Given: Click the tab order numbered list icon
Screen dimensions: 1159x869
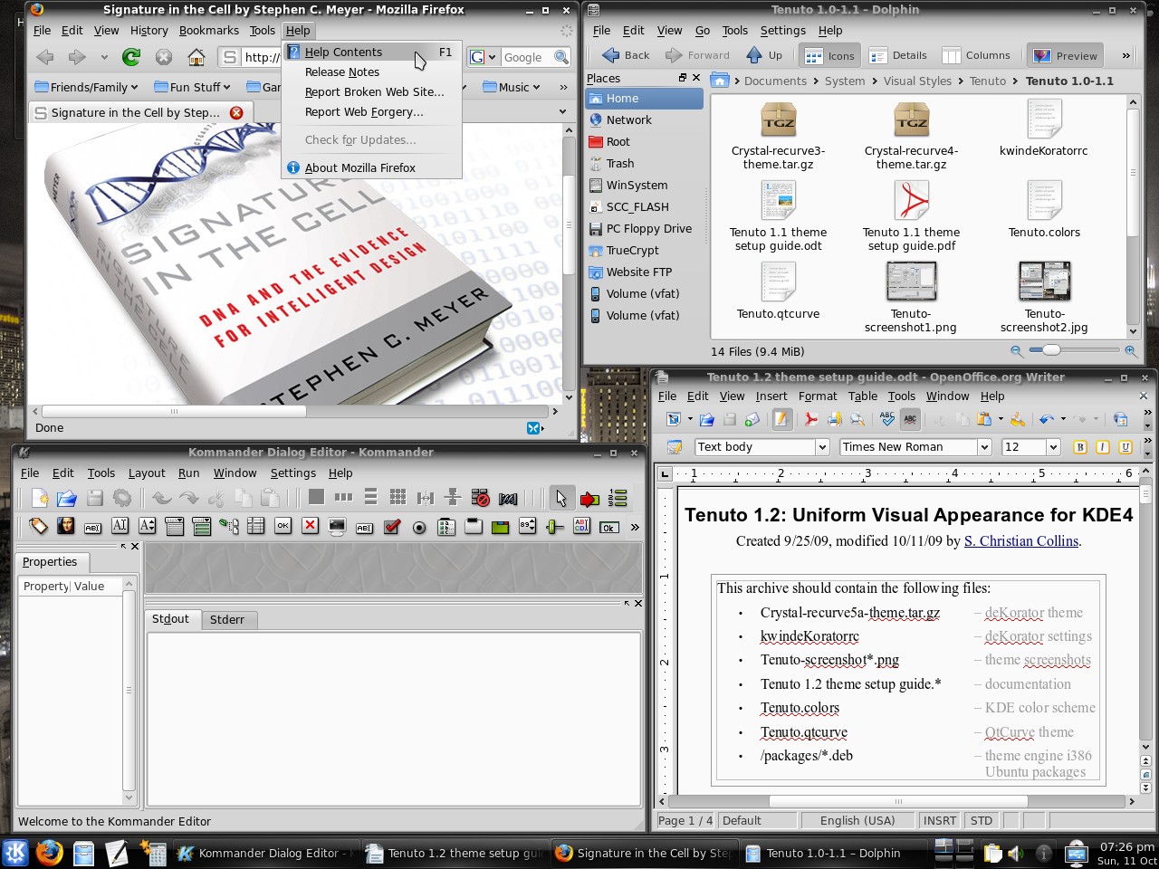Looking at the screenshot, I should (618, 498).
